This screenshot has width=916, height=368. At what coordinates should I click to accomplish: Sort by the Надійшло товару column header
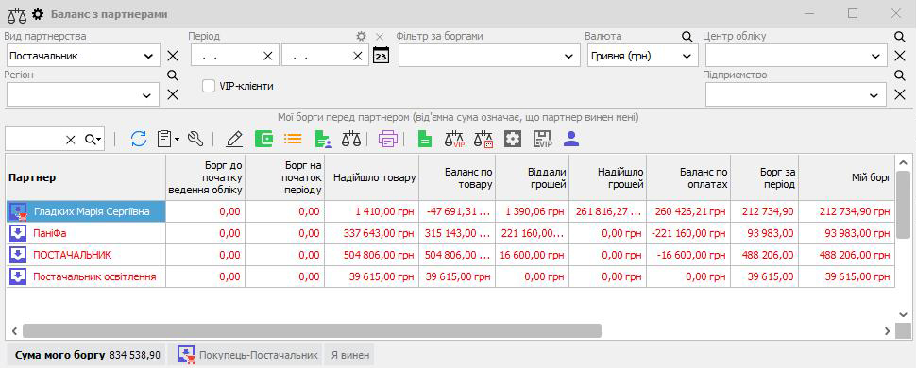370,177
